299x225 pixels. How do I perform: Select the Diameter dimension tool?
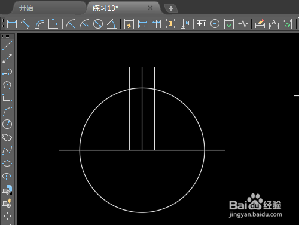98,24
